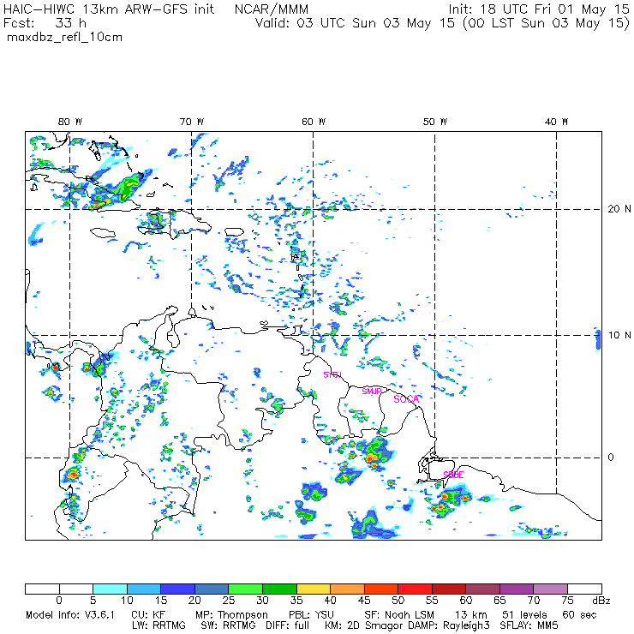The image size is (634, 634).
Task: Click the '70 W' longitude label
Action: pyautogui.click(x=192, y=122)
